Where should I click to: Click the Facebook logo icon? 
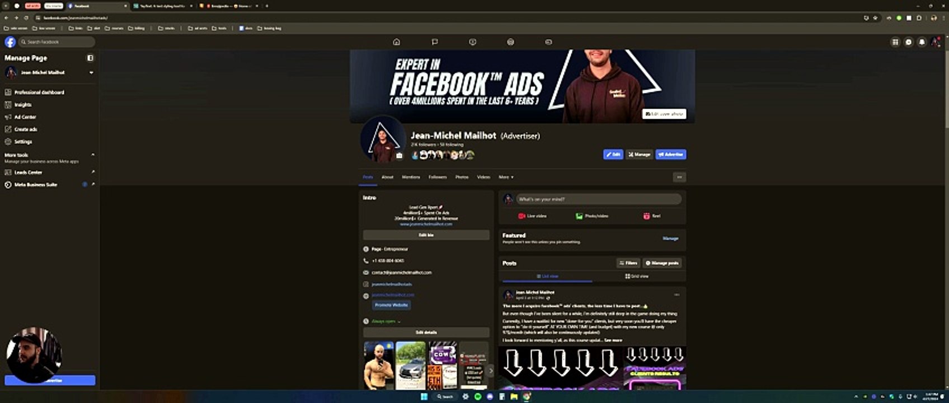pyautogui.click(x=10, y=42)
